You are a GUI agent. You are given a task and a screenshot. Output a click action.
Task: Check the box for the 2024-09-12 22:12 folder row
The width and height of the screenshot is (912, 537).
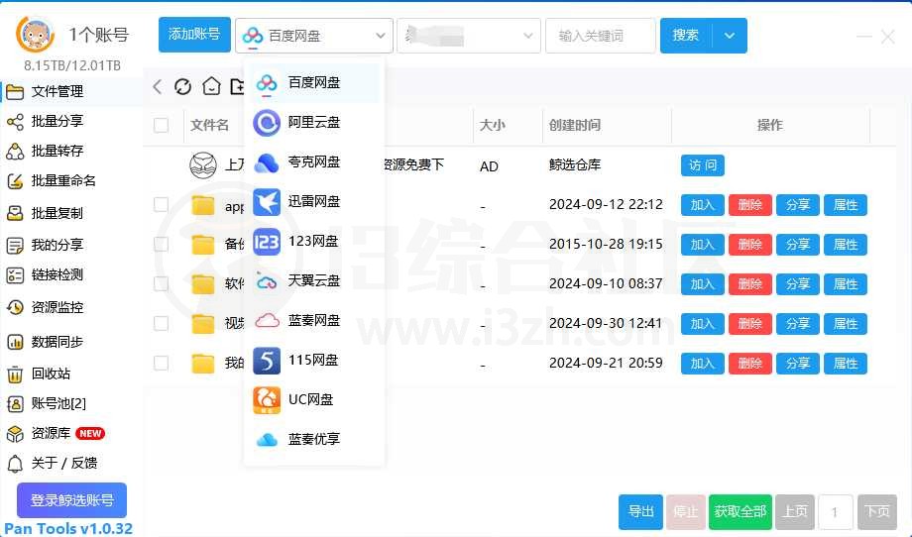pyautogui.click(x=162, y=204)
